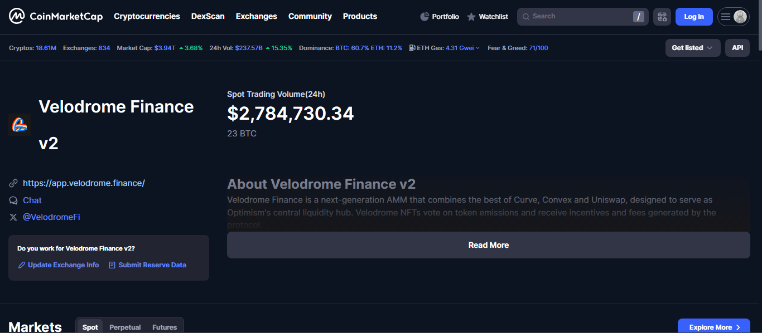Click the Submit Reserve Data link

click(152, 265)
